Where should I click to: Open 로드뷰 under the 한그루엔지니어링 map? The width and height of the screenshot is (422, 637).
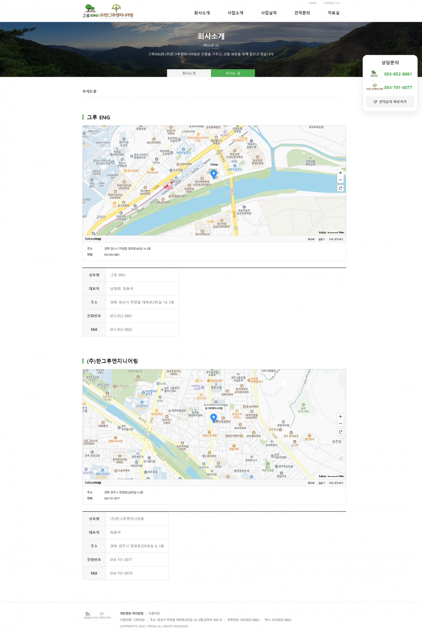point(311,483)
